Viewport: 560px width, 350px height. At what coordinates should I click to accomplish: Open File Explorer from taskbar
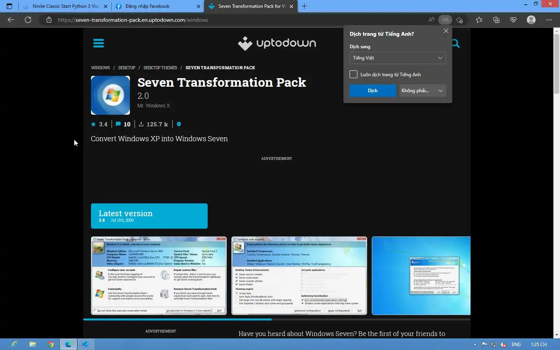coord(33,344)
